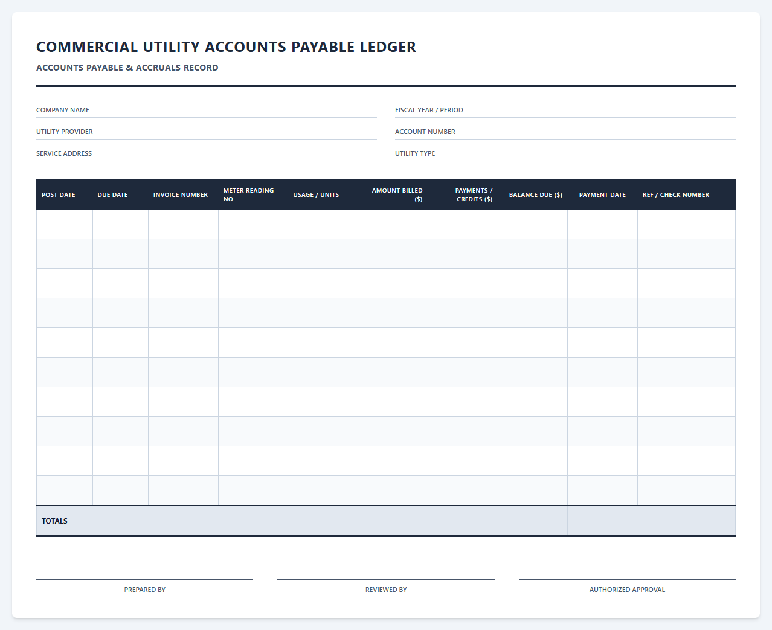Select the Totals cell under Balance Due
Image resolution: width=772 pixels, height=630 pixels.
point(533,521)
